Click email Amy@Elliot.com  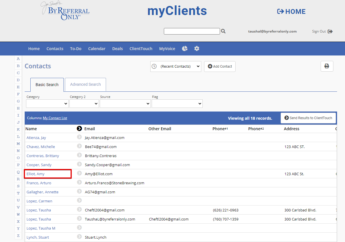coord(99,174)
